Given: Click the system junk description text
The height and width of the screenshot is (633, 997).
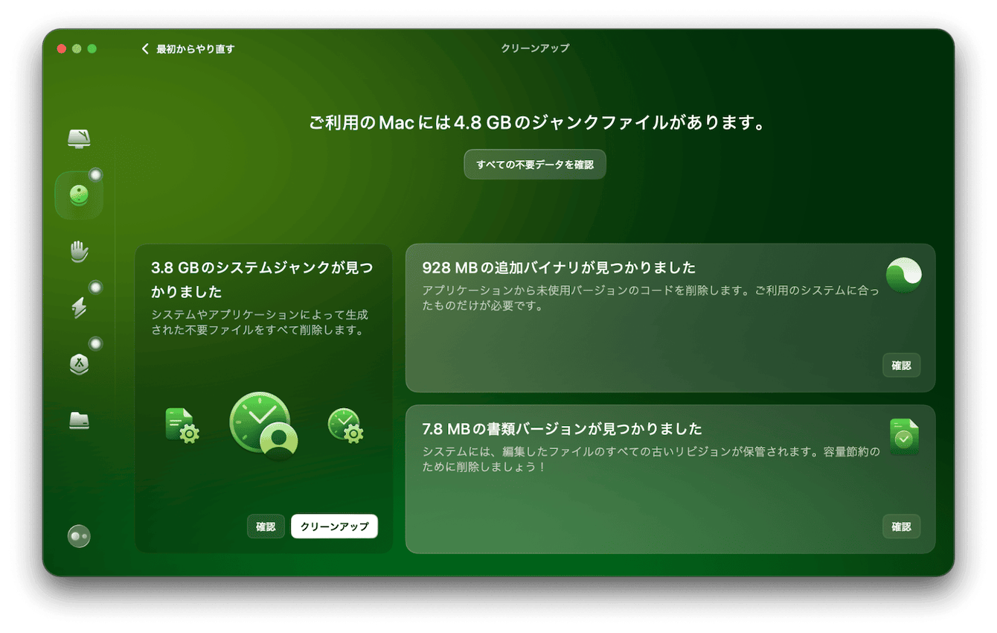Looking at the screenshot, I should click(260, 322).
